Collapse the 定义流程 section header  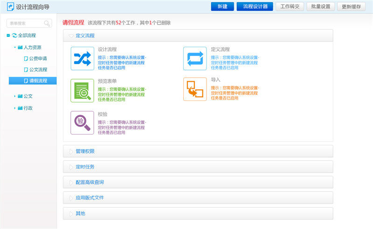click(198, 36)
